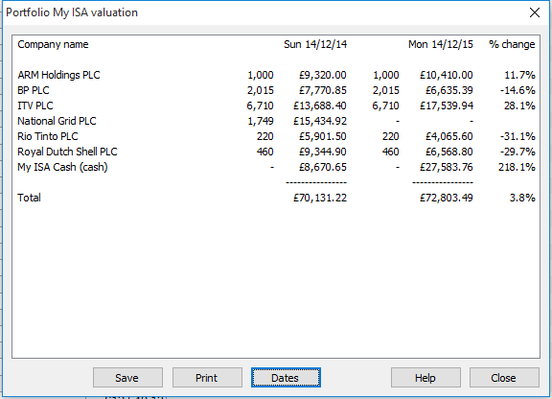Select the Royal Dutch Shell PLC row
The height and width of the screenshot is (399, 552).
click(x=276, y=152)
